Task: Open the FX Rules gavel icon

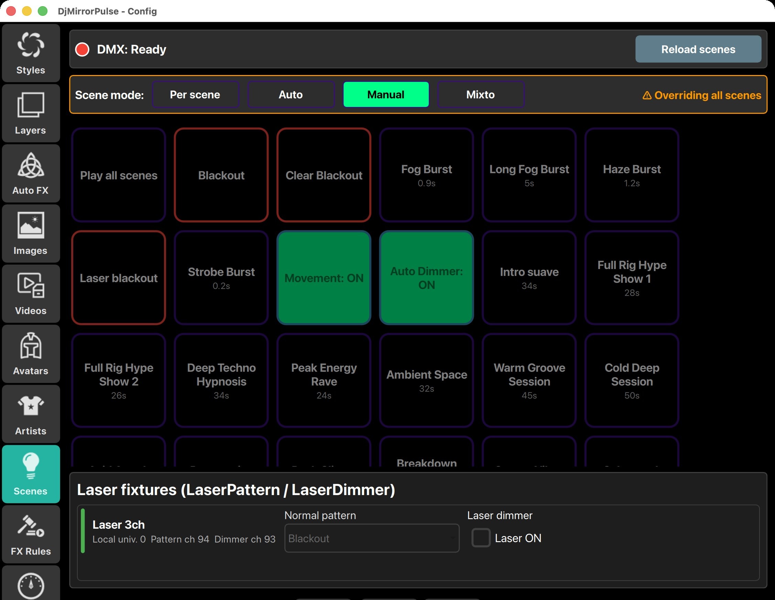Action: 31,526
